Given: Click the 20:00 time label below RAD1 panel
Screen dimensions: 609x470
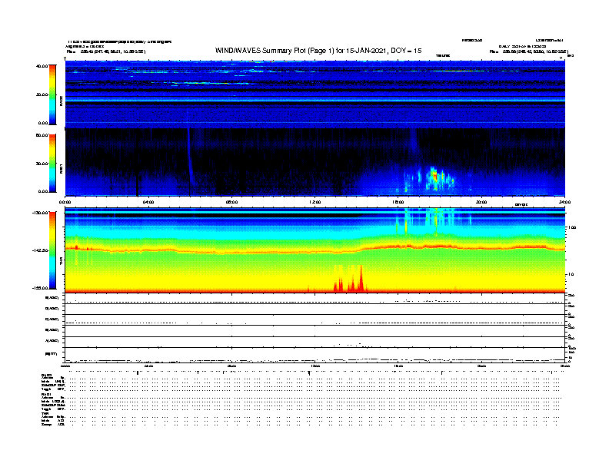Looking at the screenshot, I should pyautogui.click(x=481, y=202).
